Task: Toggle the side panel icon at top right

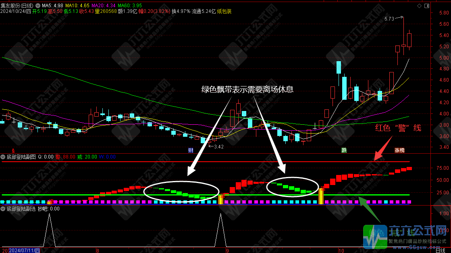Action: click(x=427, y=6)
